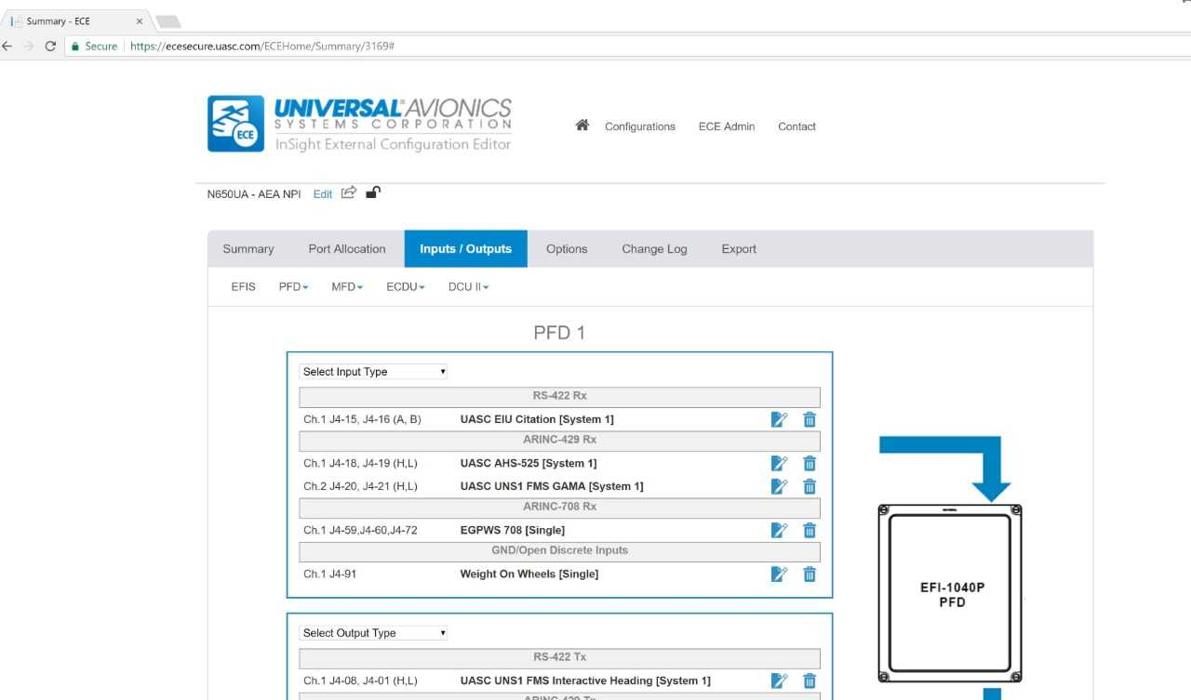Expand the PFD submenu
1191x700 pixels.
pos(293,287)
